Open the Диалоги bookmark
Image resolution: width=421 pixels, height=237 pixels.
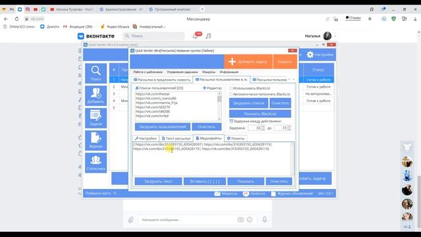(50, 26)
